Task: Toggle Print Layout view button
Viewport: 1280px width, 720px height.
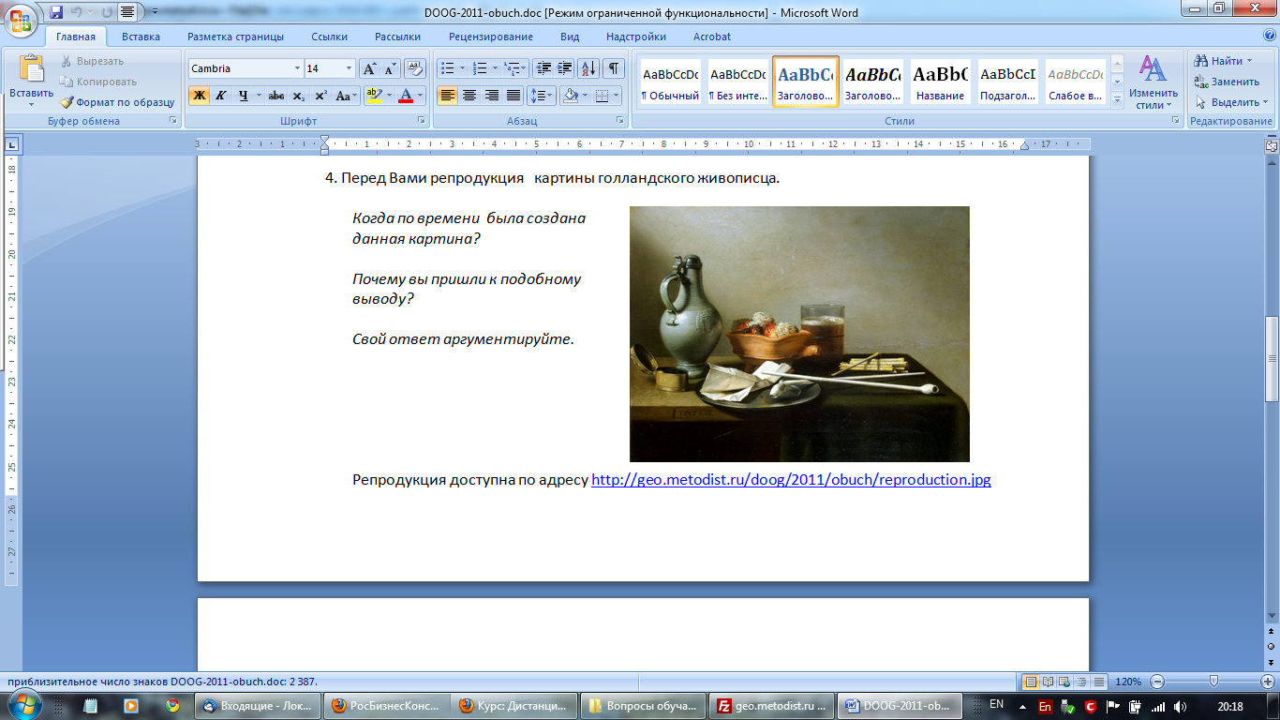Action: click(x=1032, y=682)
